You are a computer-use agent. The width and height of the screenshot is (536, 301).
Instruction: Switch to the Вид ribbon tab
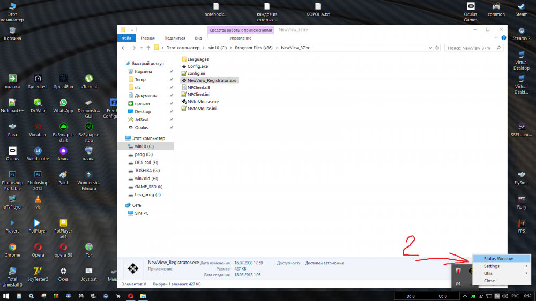[198, 38]
